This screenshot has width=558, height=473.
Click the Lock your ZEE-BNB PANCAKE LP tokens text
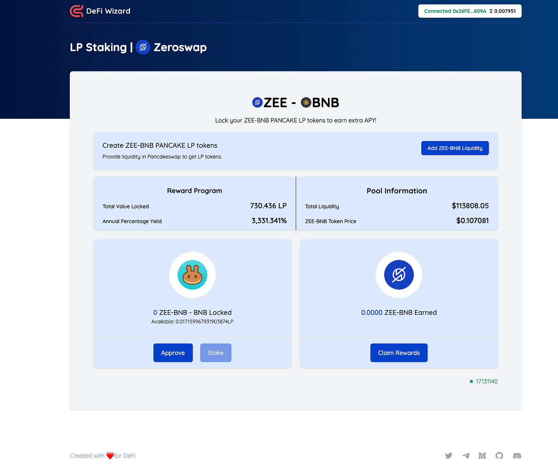click(296, 120)
